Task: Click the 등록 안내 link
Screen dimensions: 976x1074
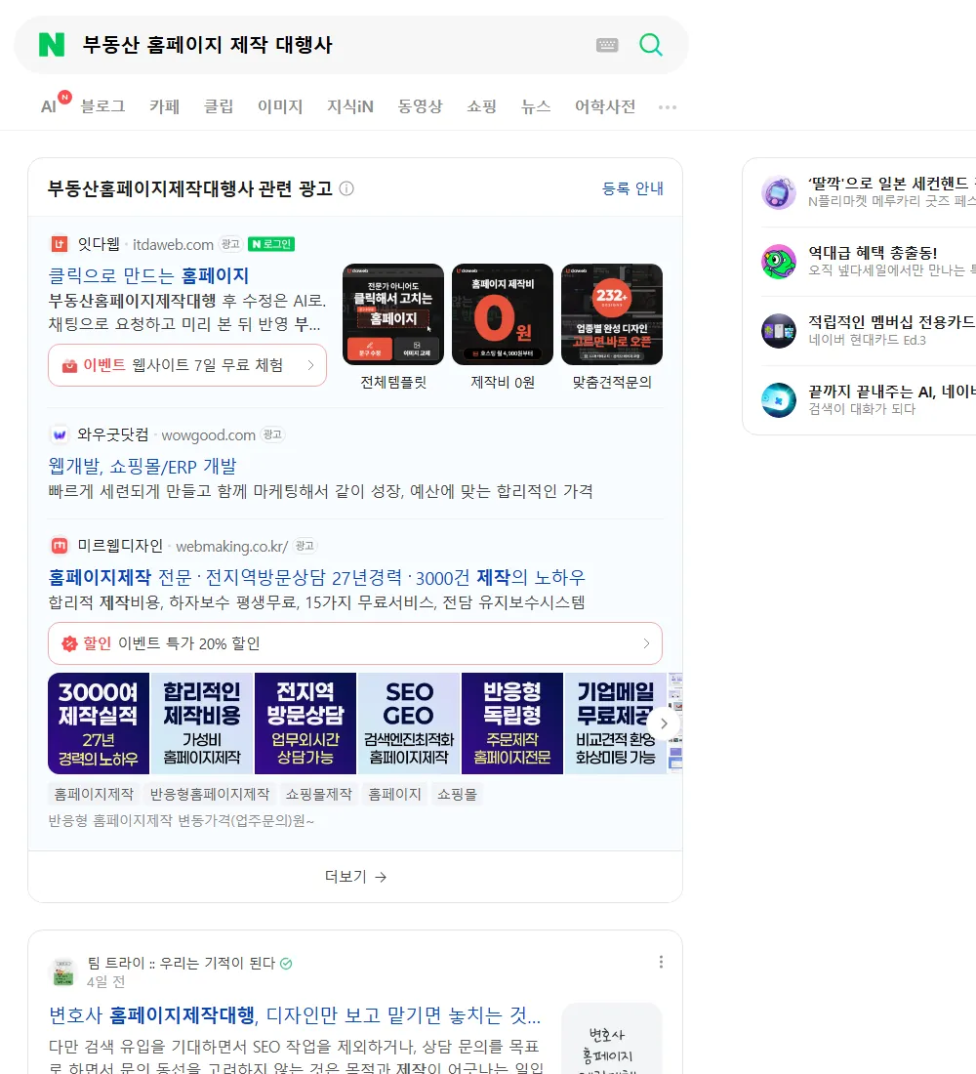Action: [632, 188]
